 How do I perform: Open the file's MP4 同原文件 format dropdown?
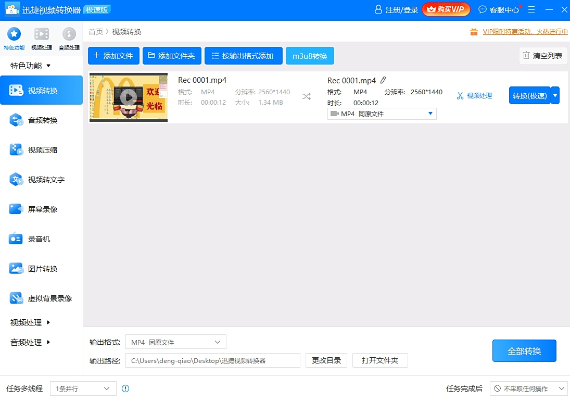tap(382, 114)
